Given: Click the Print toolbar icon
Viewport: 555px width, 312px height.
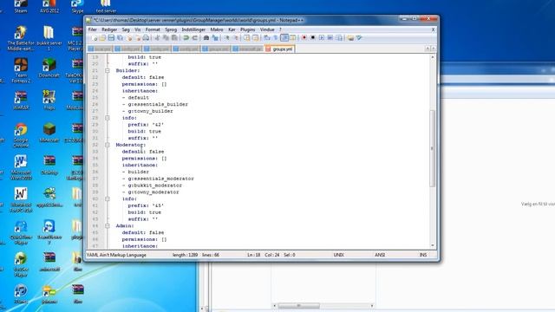Looking at the screenshot, I should tap(146, 38).
